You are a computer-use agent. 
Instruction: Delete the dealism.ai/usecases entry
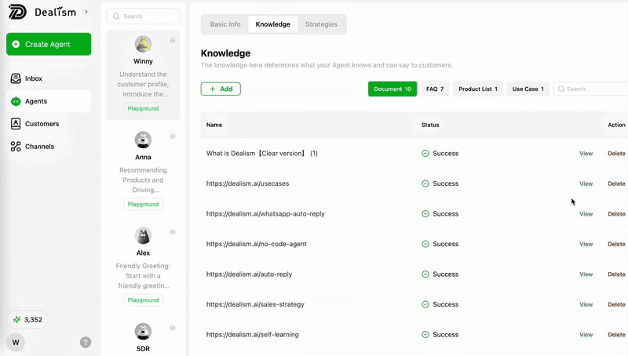click(616, 183)
